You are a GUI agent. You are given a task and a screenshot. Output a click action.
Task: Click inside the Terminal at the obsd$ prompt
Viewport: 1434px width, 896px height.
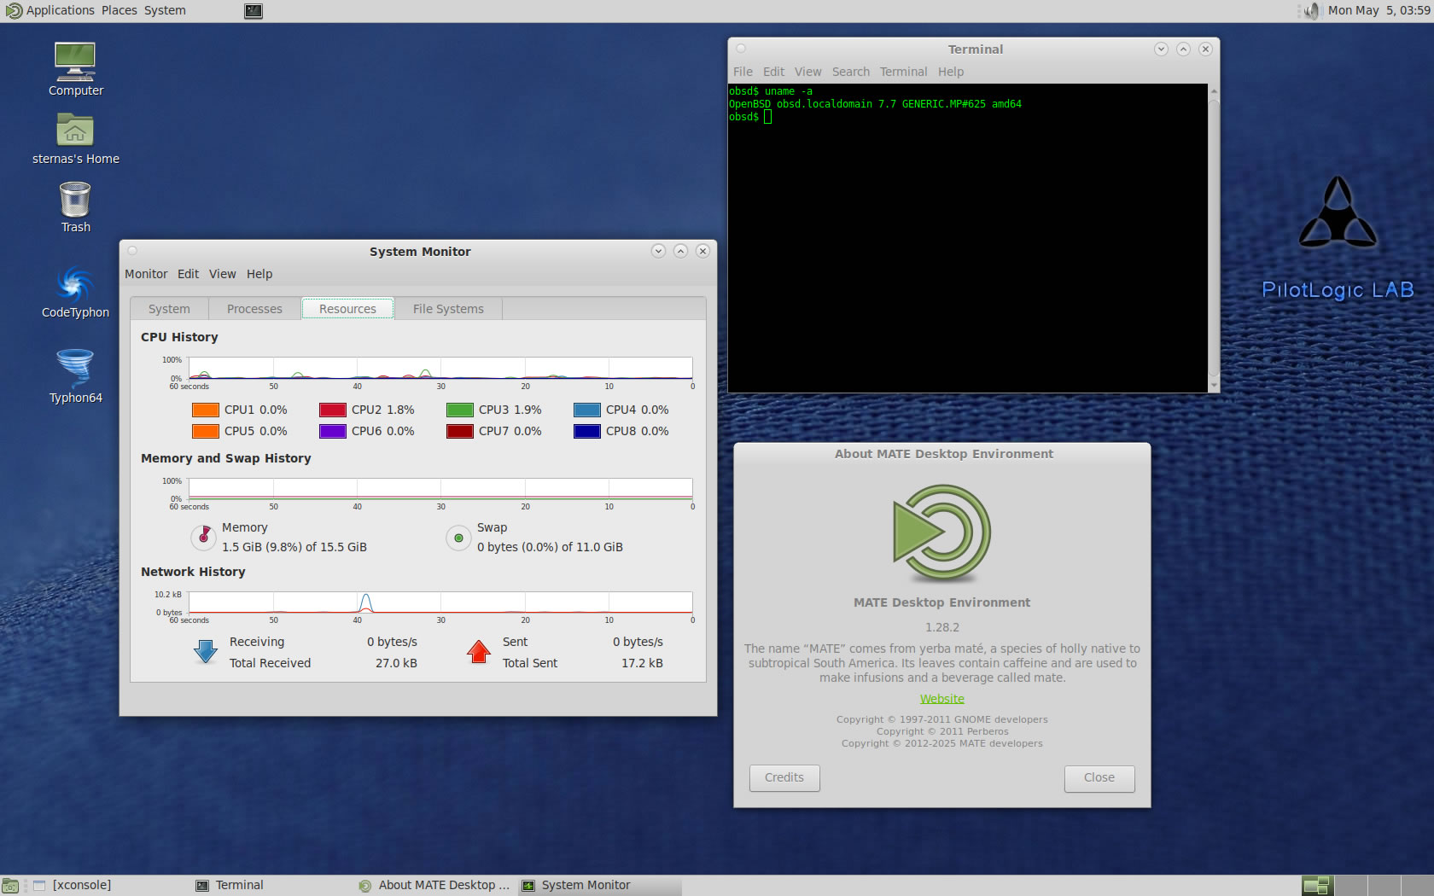point(767,117)
